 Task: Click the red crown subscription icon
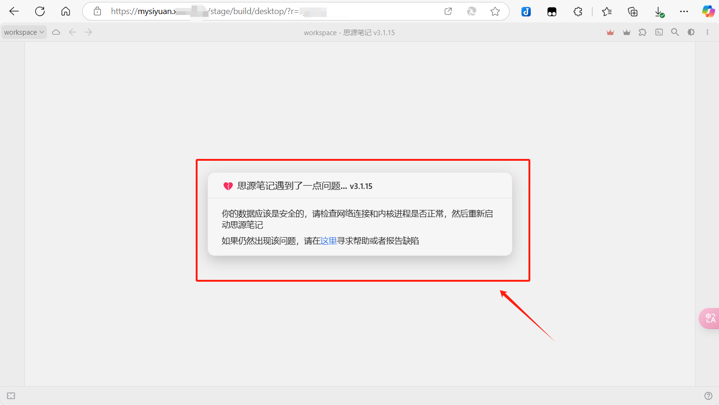coord(610,32)
